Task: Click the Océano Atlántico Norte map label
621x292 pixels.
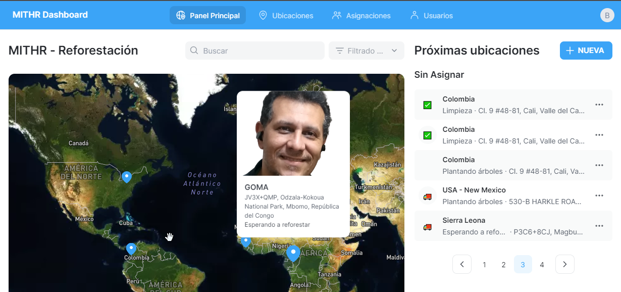Action: pyautogui.click(x=202, y=183)
